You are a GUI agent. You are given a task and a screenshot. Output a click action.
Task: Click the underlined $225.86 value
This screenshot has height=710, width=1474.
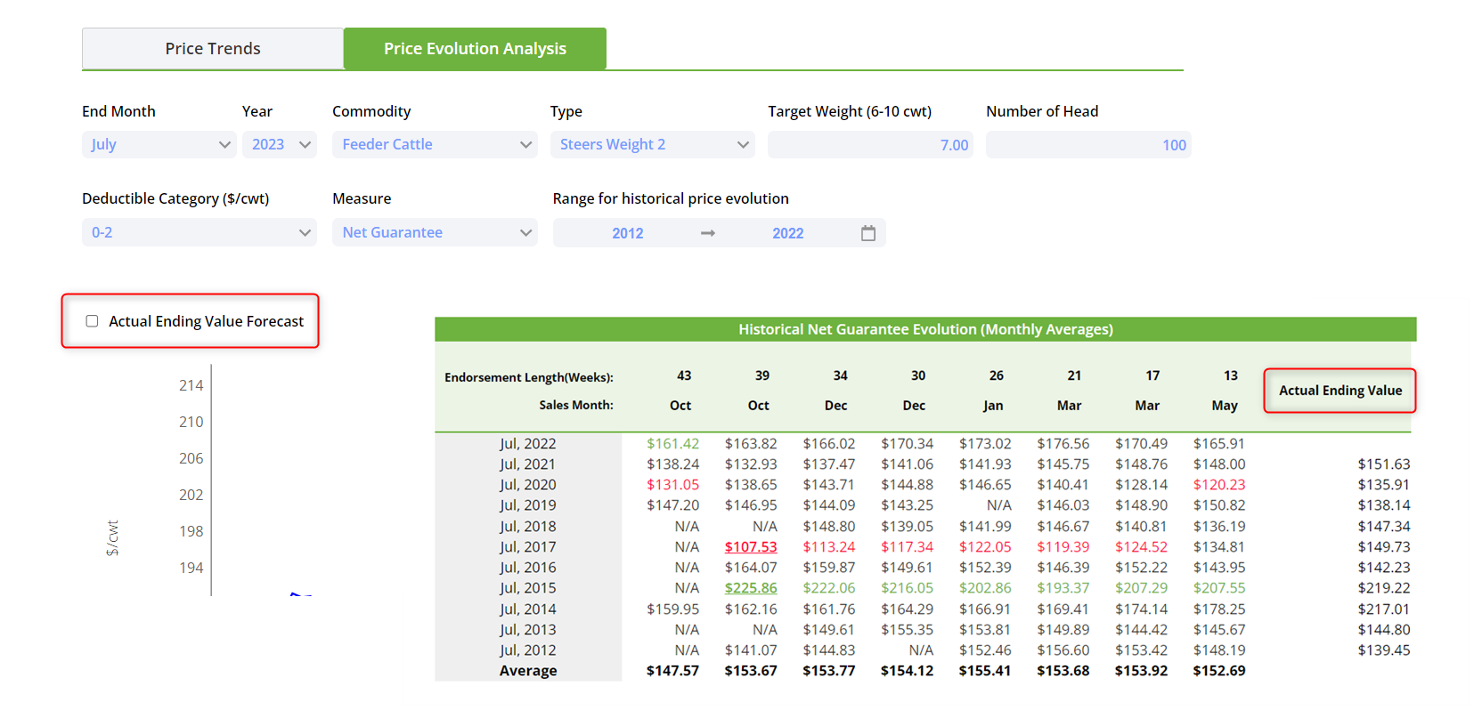point(751,588)
